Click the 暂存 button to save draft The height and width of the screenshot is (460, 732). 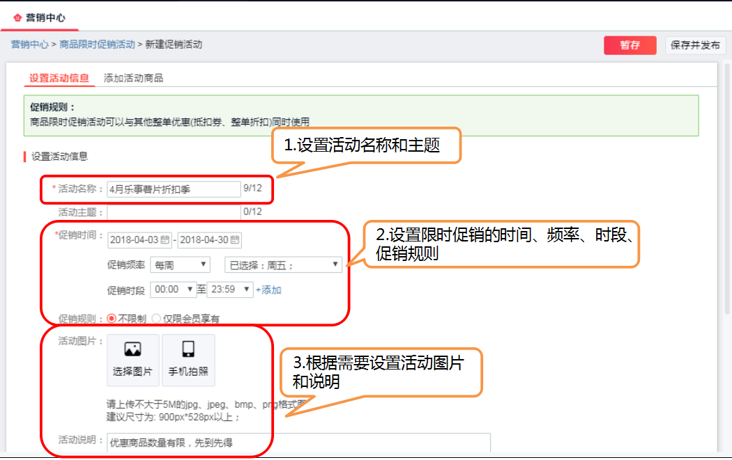pos(630,45)
